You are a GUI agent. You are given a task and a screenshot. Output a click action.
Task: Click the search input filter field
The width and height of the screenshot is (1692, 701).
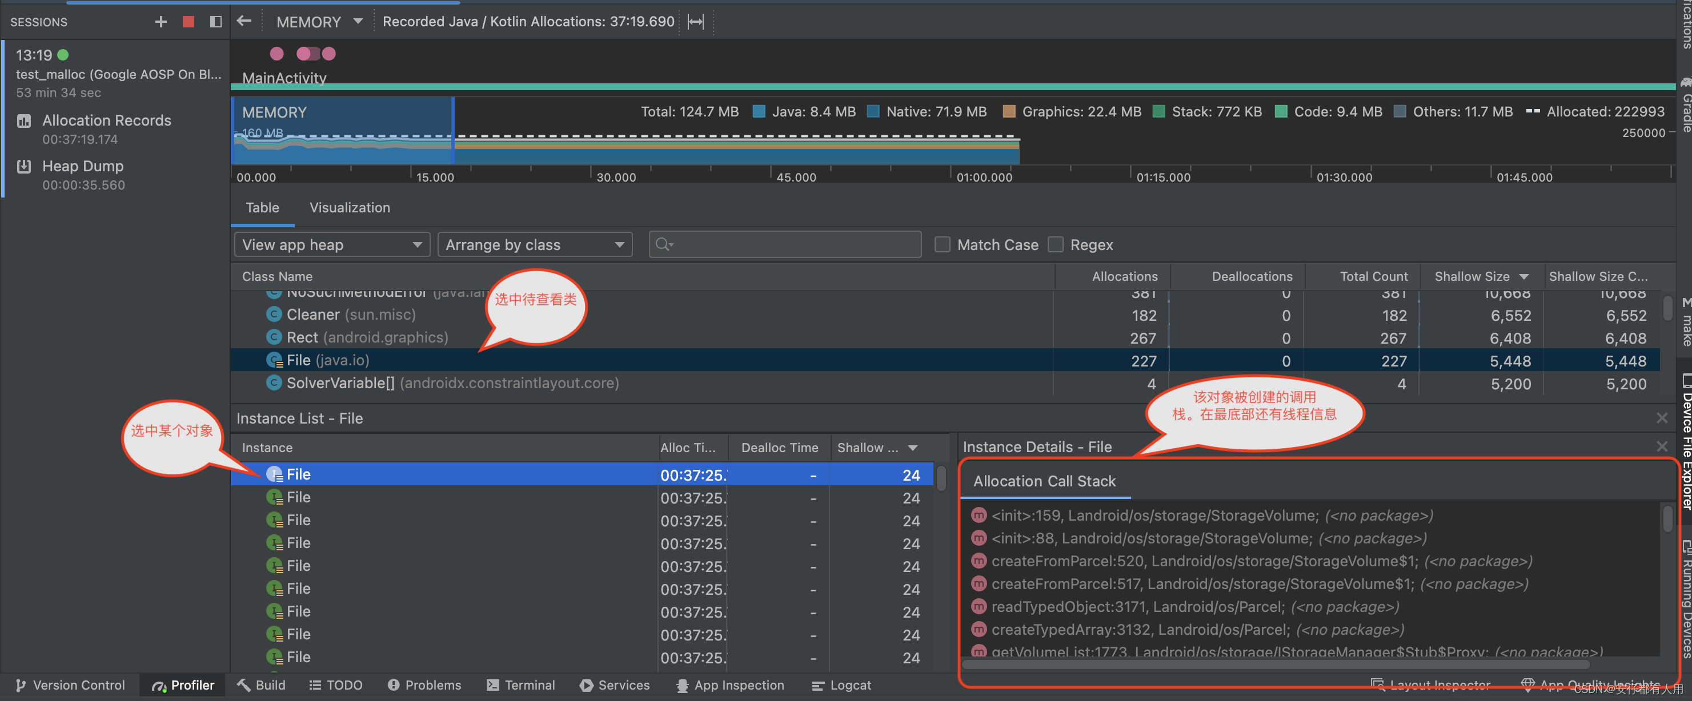point(787,244)
